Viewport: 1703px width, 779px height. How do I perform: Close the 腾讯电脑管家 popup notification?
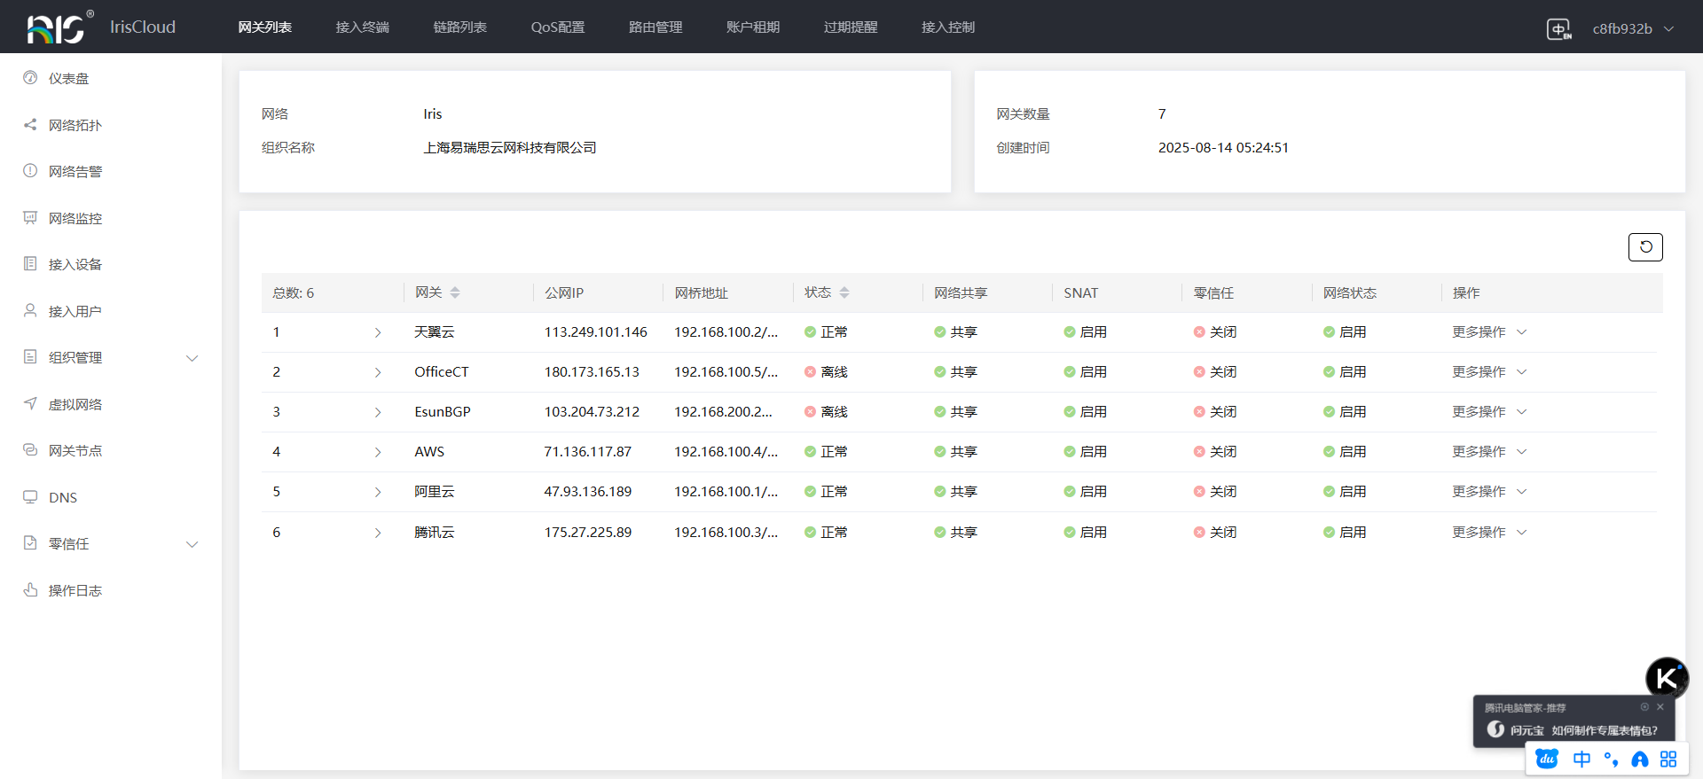click(x=1660, y=707)
